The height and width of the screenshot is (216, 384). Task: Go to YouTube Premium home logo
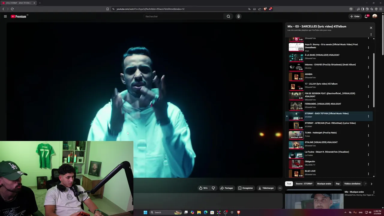[x=19, y=16]
